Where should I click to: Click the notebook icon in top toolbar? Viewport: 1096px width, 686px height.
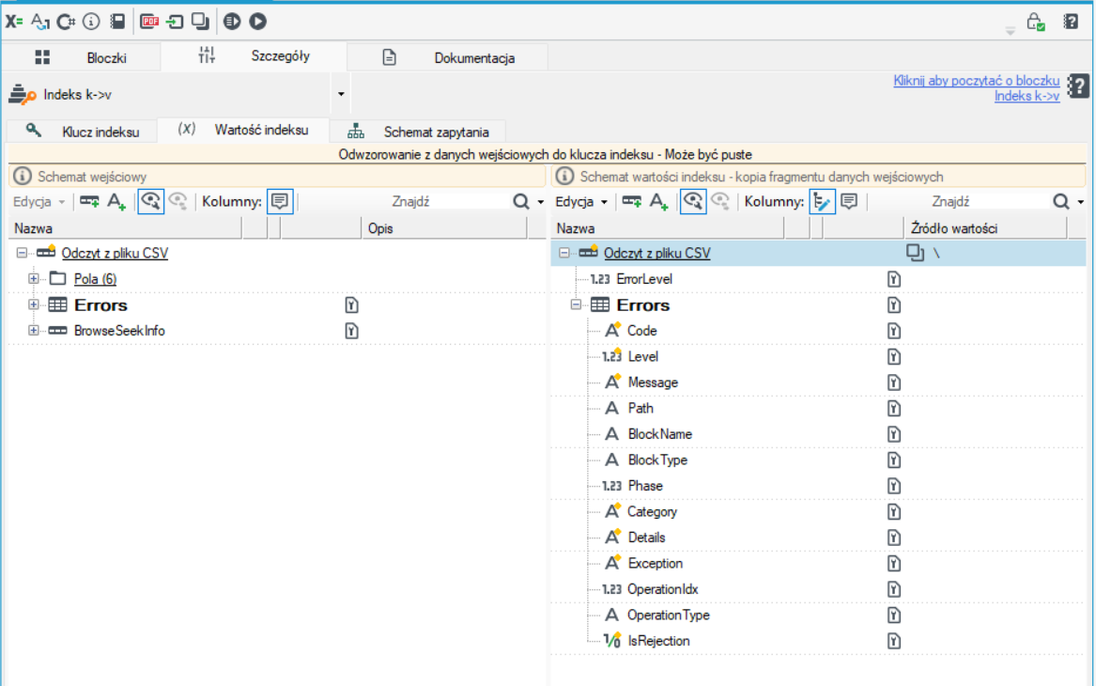click(117, 22)
